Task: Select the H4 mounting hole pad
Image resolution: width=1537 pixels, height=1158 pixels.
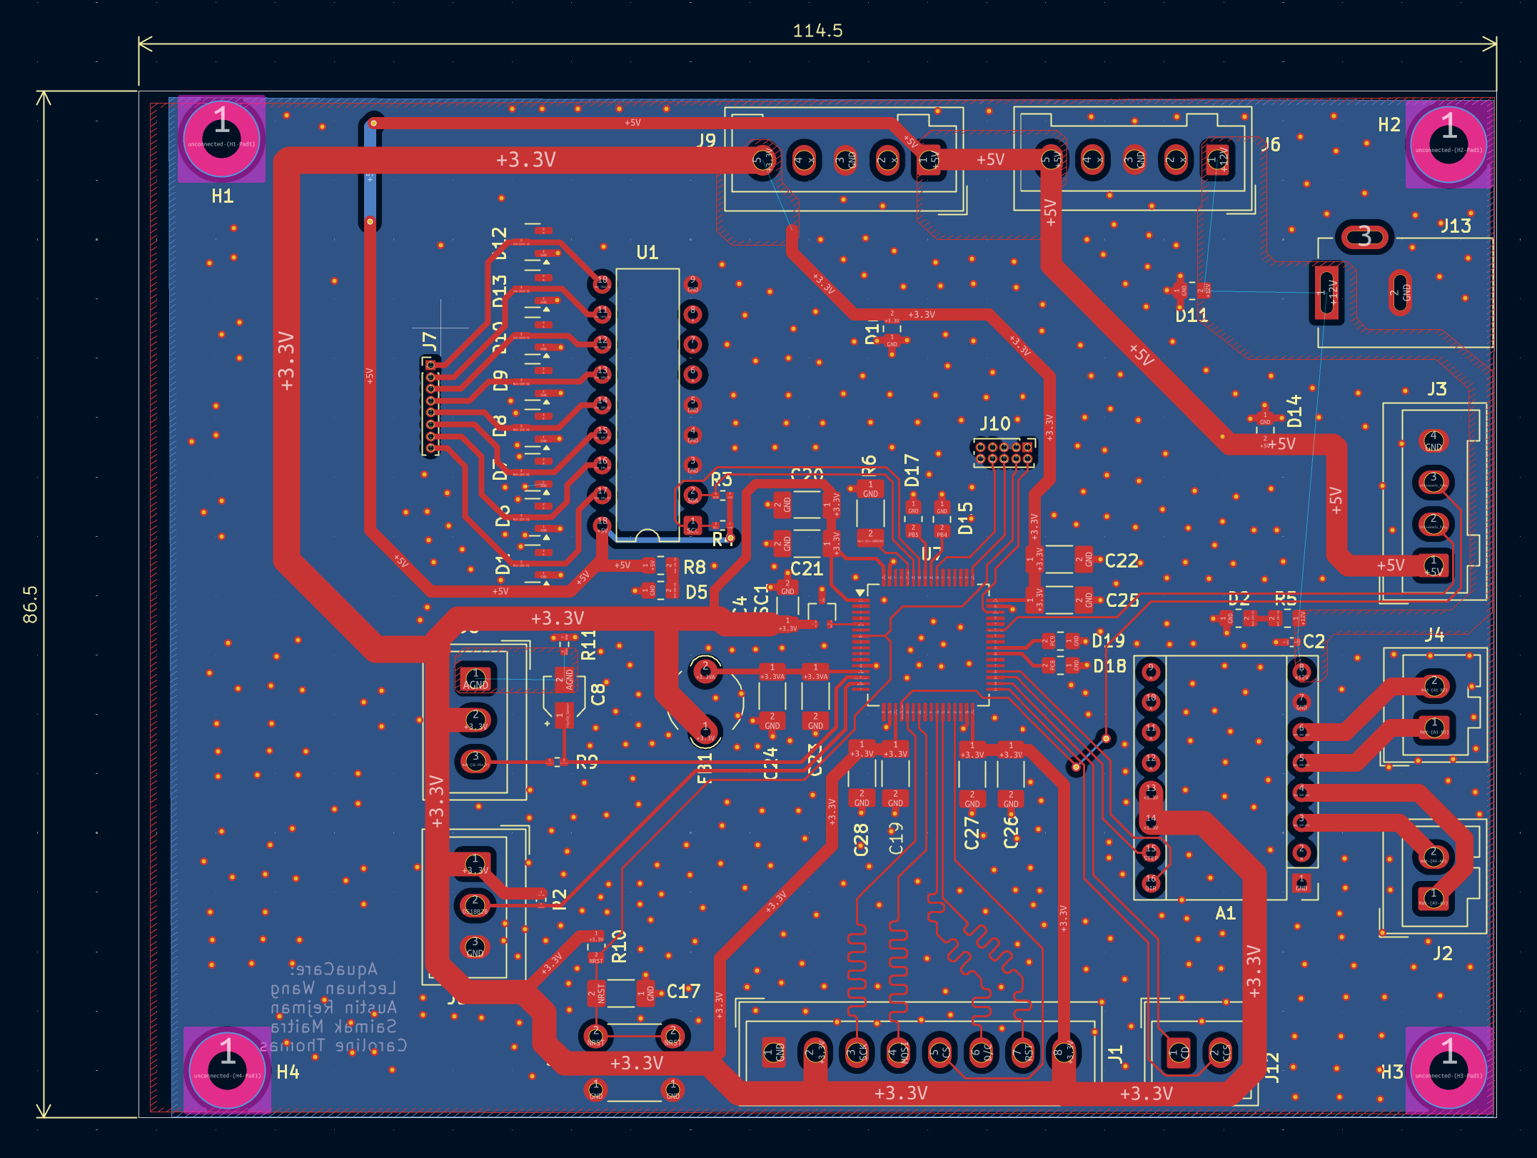Action: pyautogui.click(x=227, y=1070)
